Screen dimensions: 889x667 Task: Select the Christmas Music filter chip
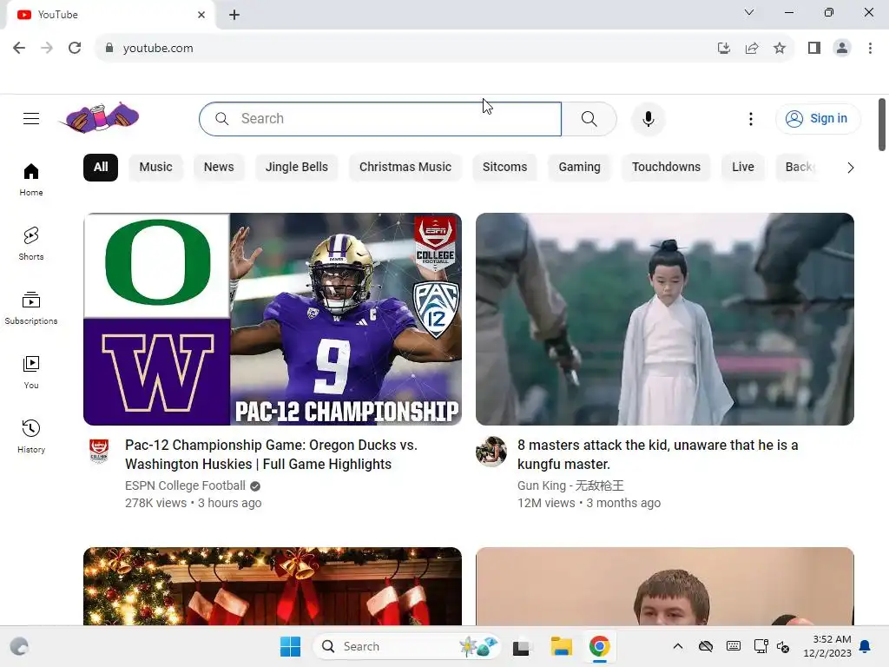(405, 168)
